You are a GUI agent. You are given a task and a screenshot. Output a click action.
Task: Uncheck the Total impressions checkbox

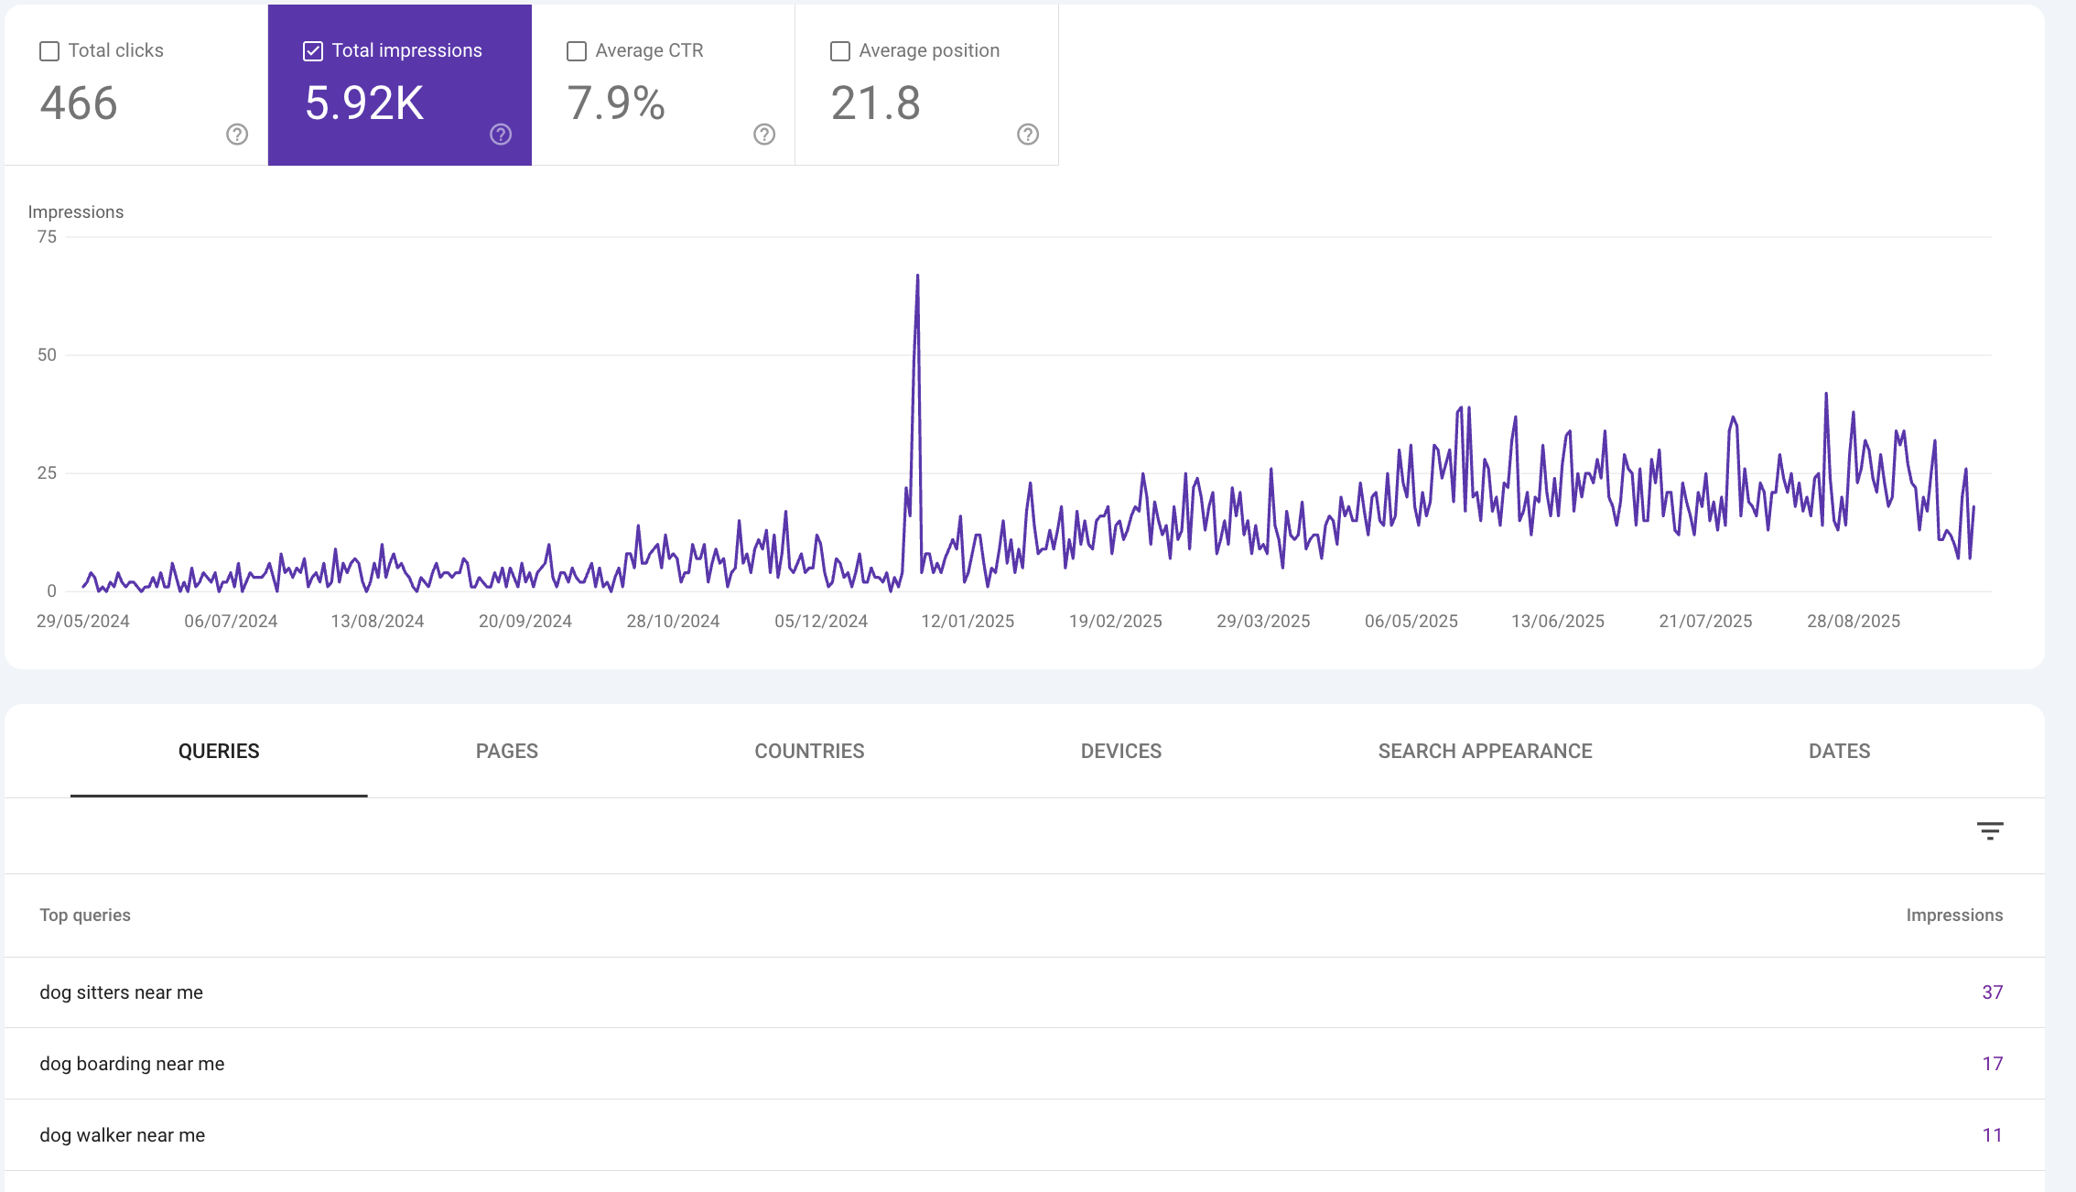coord(313,51)
